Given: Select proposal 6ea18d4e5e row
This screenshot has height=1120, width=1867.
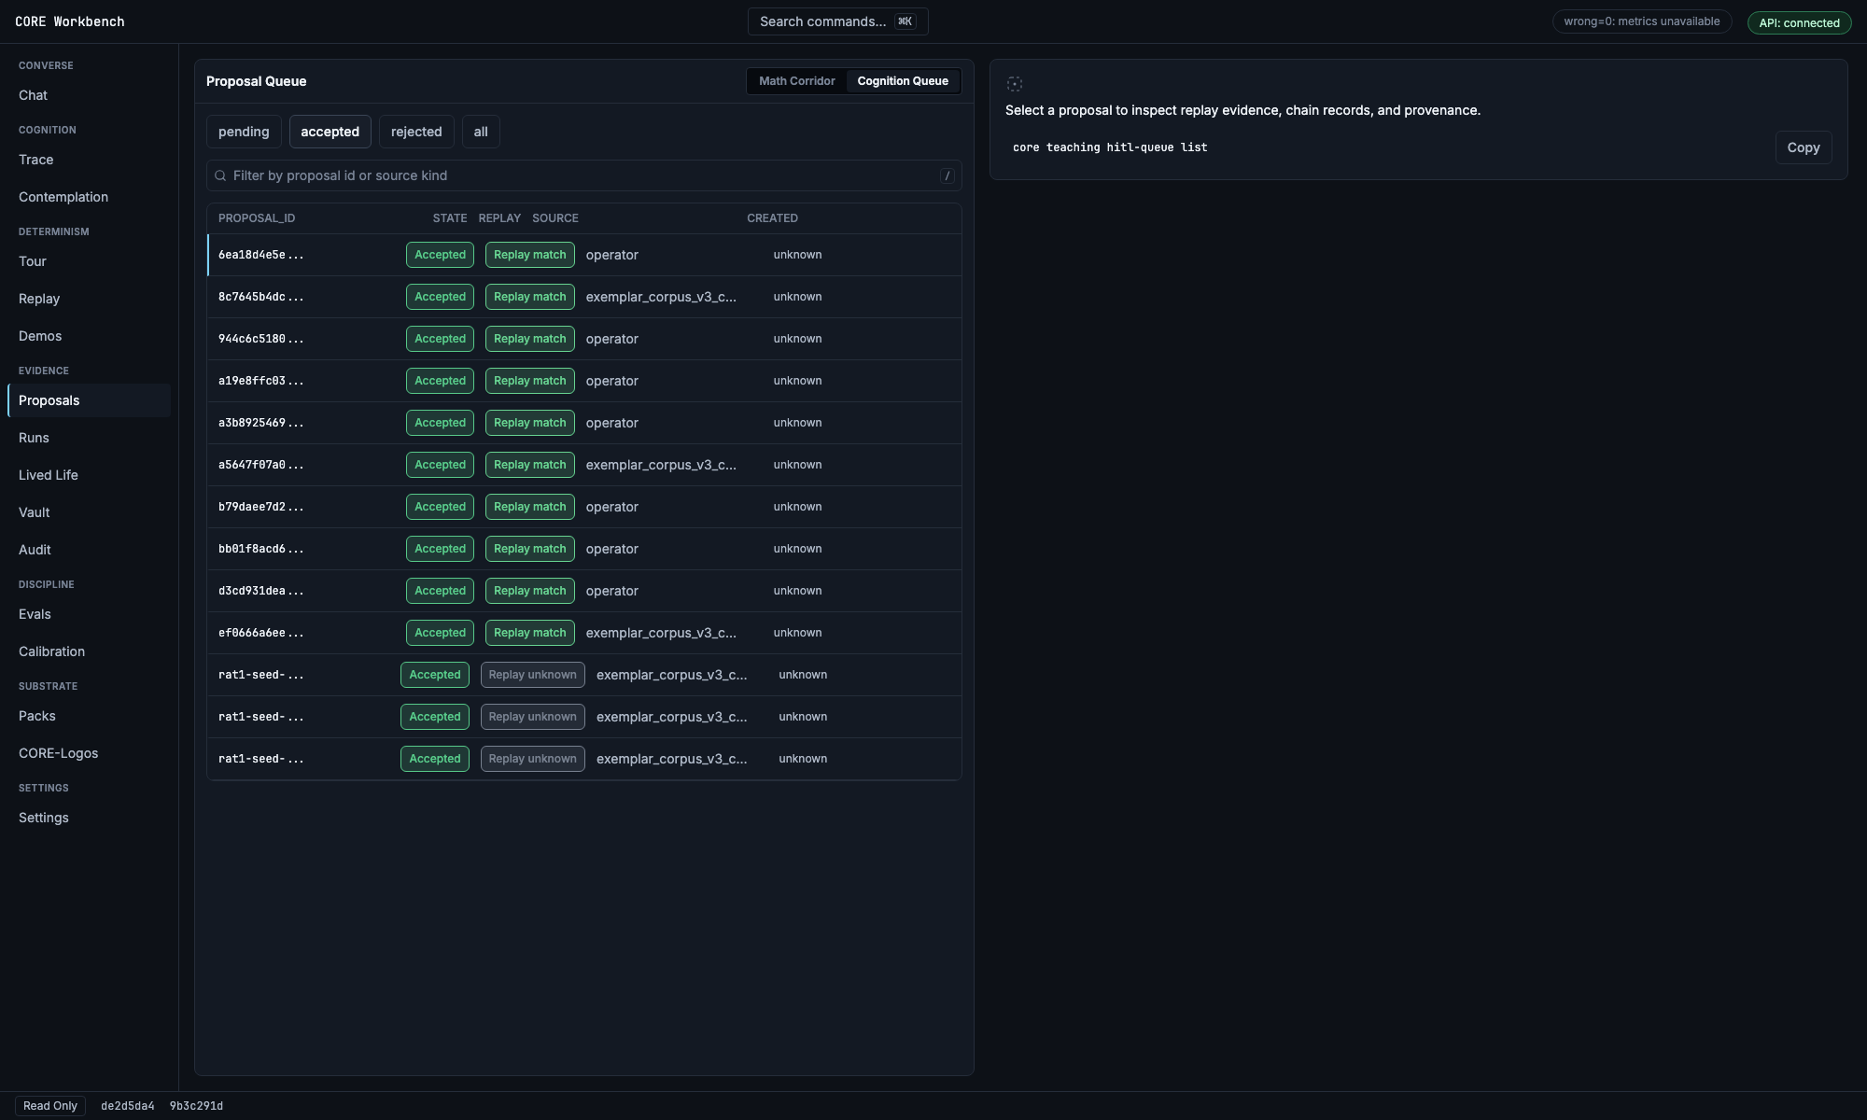Looking at the screenshot, I should click(x=584, y=255).
